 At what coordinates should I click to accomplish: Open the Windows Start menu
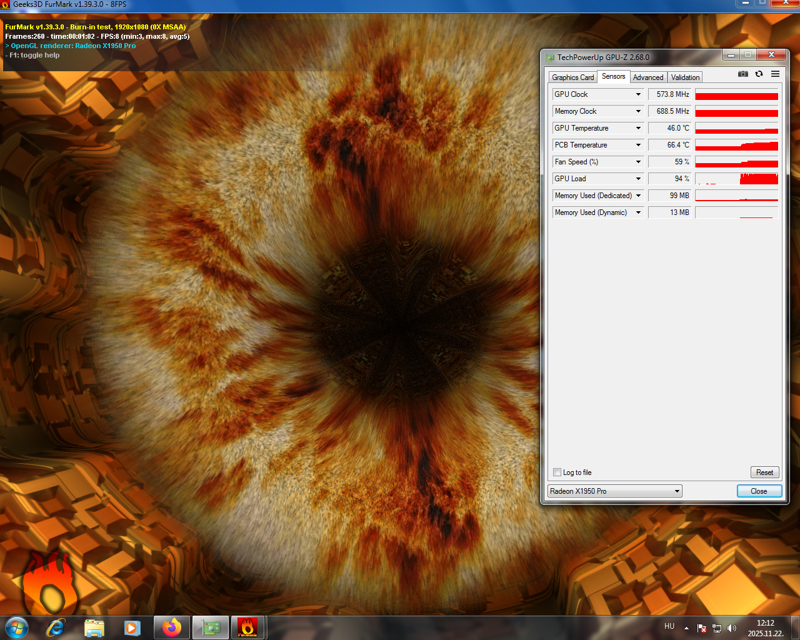(x=17, y=627)
